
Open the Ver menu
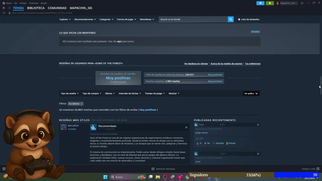coord(16,3)
